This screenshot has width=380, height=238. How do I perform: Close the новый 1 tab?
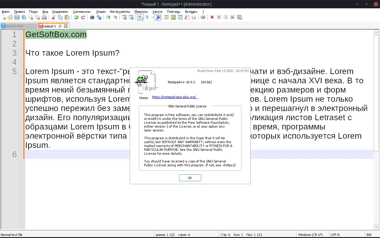[x=66, y=26]
